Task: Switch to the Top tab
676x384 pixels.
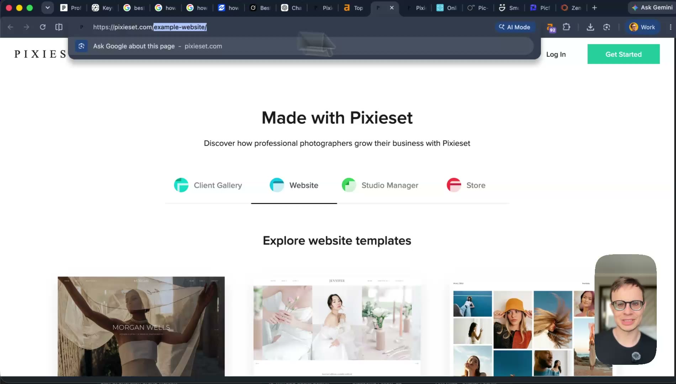Action: pyautogui.click(x=354, y=8)
